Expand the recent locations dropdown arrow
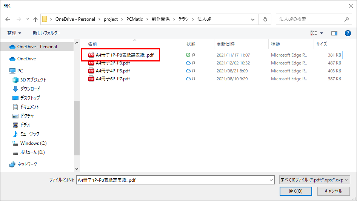357x201 pixels. pyautogui.click(x=28, y=19)
